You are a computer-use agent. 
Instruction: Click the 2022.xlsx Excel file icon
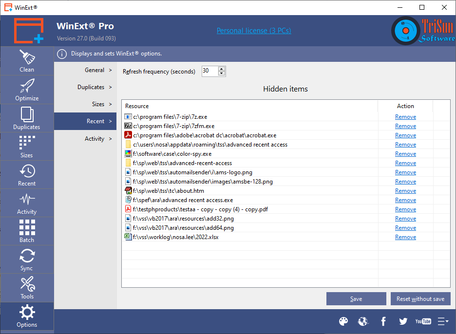[128, 237]
